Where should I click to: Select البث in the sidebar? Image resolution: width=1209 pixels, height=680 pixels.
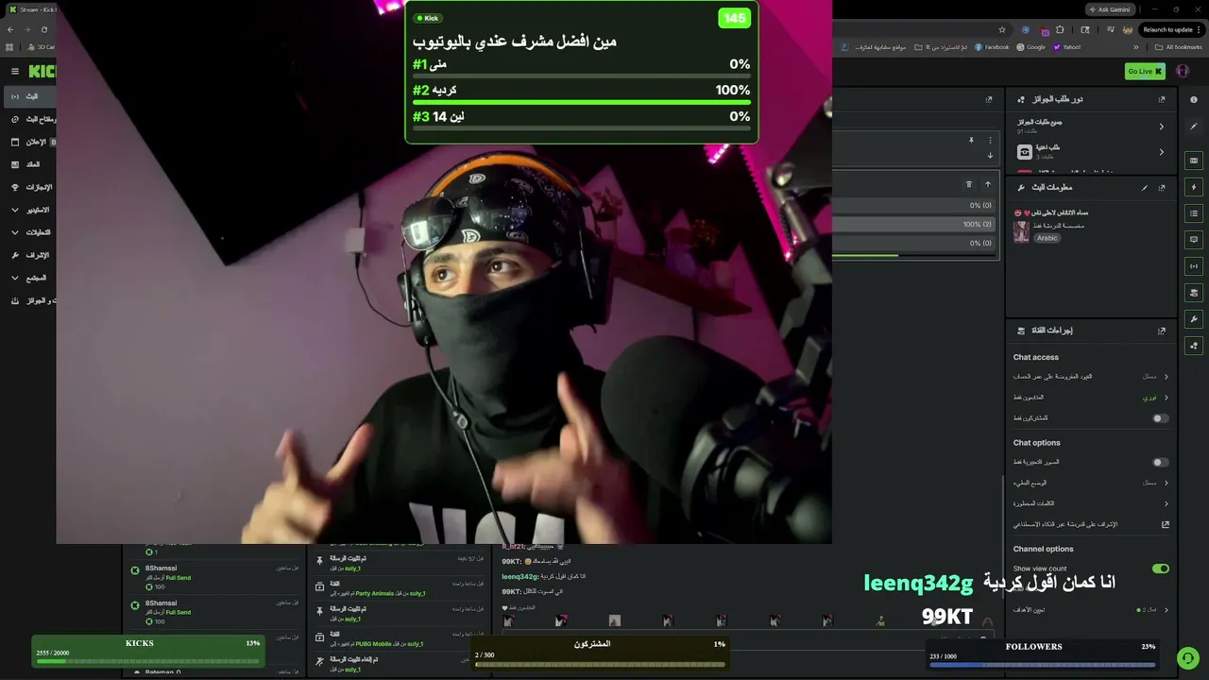click(28, 96)
